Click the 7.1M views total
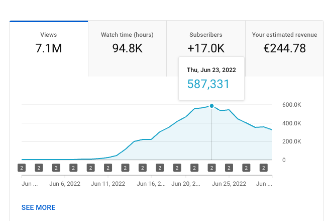Viewport: 328px width, 221px height. (49, 49)
